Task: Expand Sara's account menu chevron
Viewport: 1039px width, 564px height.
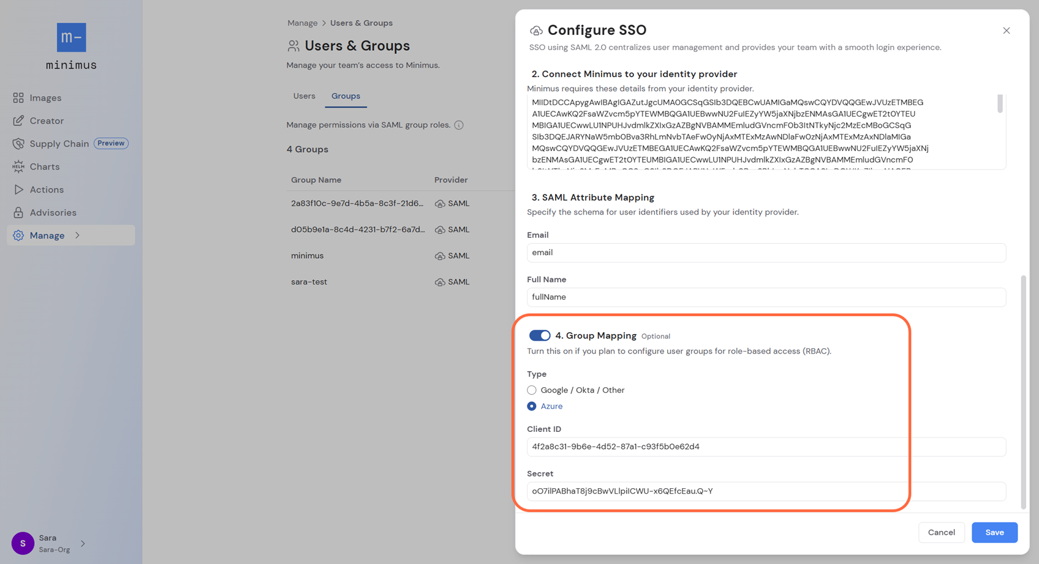Action: point(83,543)
